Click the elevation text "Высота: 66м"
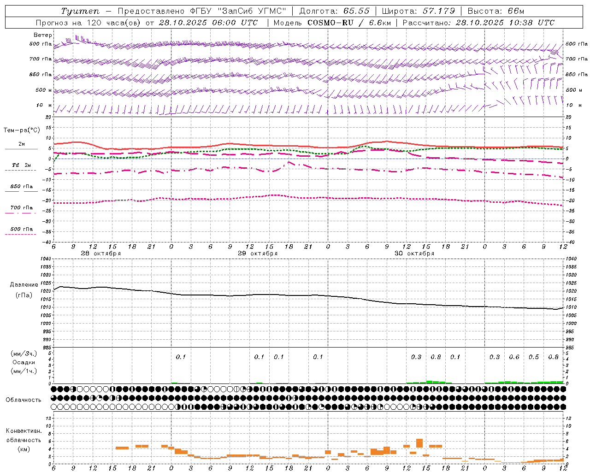This screenshot has width=590, height=472. [496, 11]
